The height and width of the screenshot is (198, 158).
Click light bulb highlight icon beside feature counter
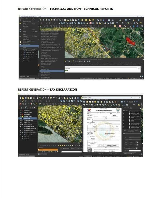52,152
